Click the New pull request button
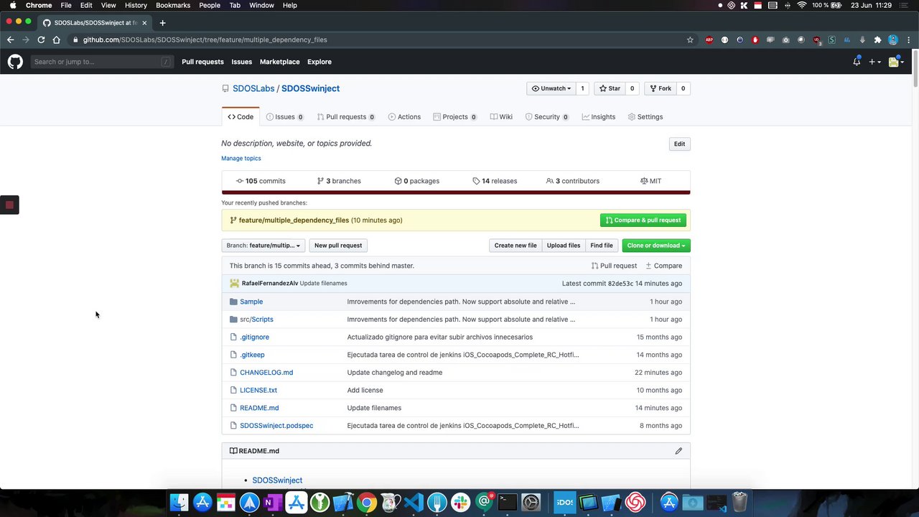This screenshot has width=919, height=517. (x=338, y=246)
